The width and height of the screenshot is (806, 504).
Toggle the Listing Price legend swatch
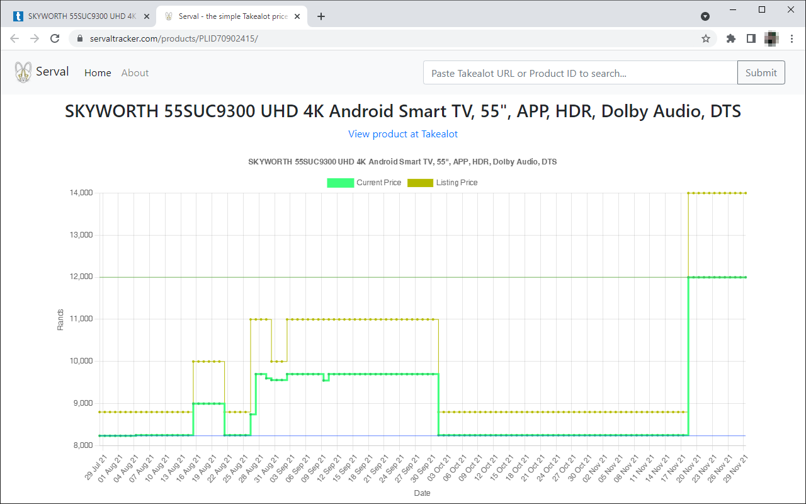click(420, 183)
